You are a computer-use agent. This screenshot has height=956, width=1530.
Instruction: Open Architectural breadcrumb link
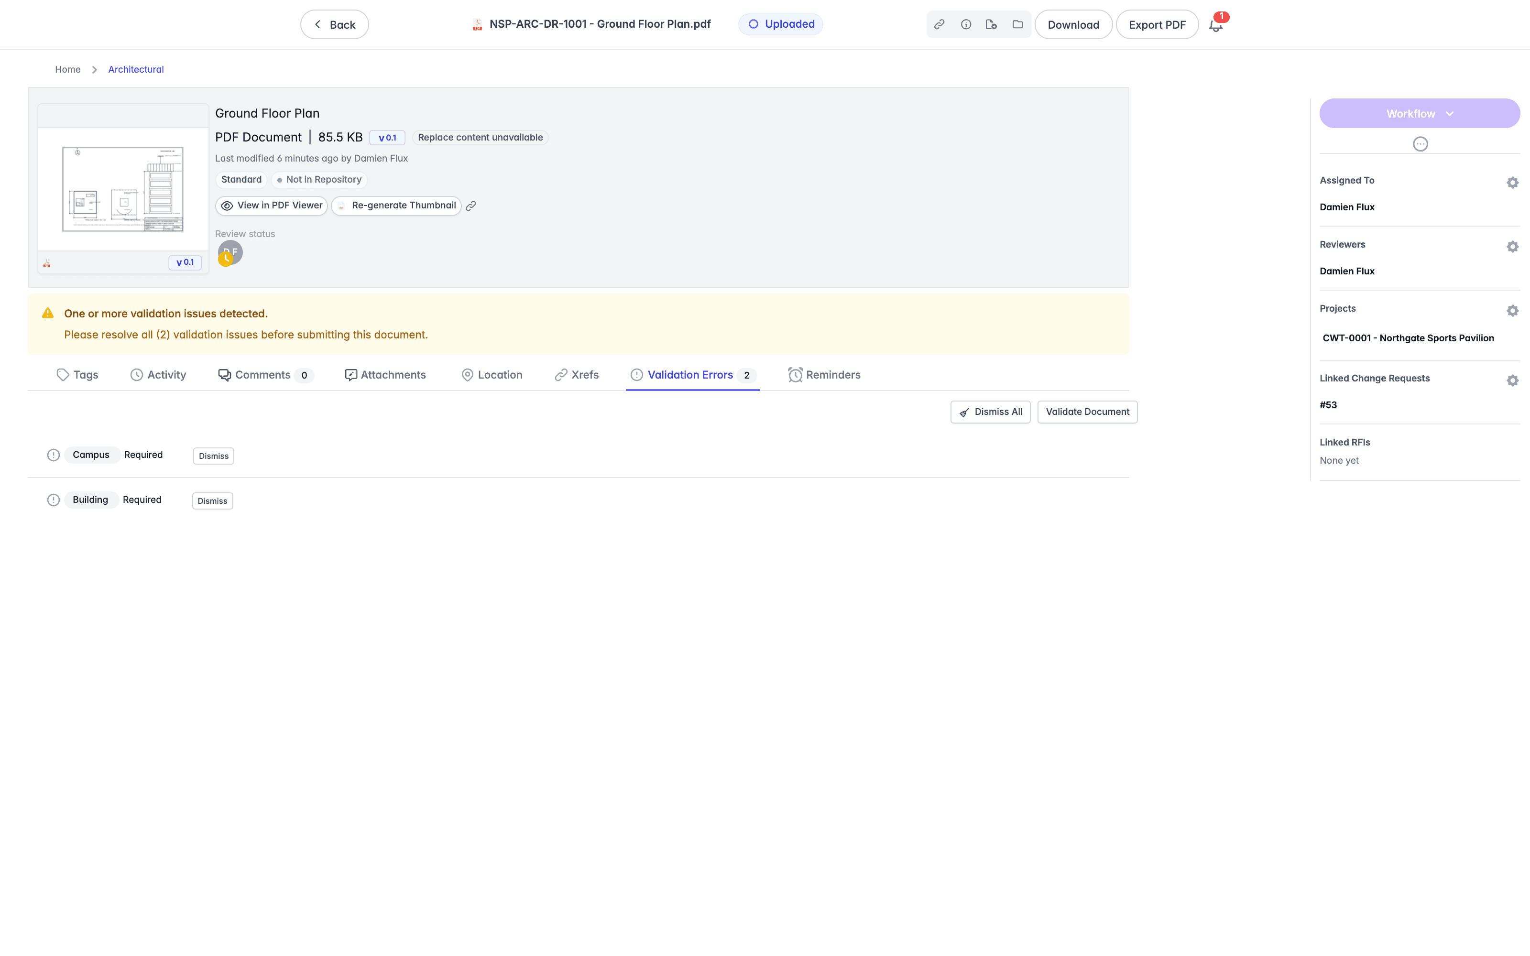[136, 70]
